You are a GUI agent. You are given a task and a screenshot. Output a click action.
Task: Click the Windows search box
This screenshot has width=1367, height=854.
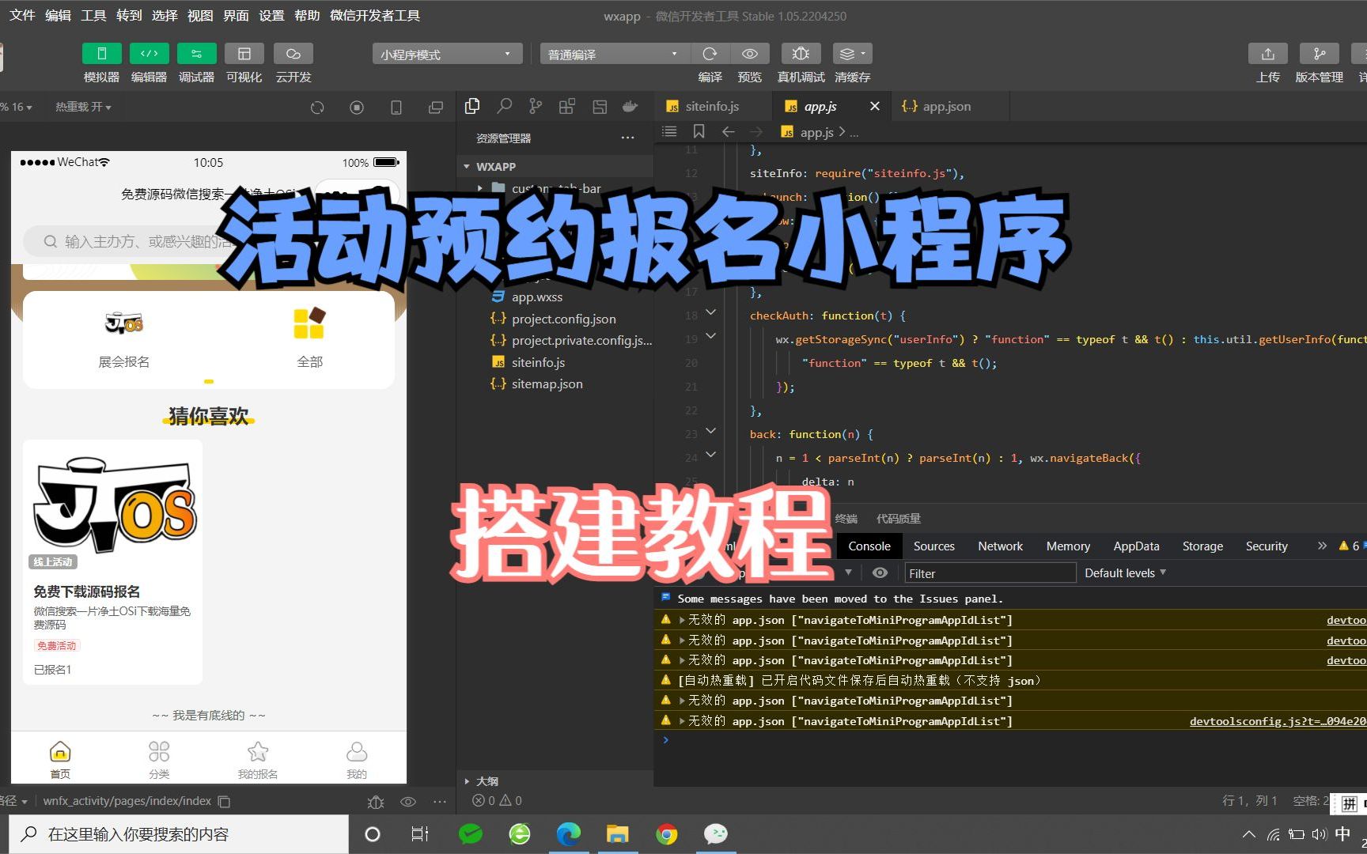tap(179, 834)
